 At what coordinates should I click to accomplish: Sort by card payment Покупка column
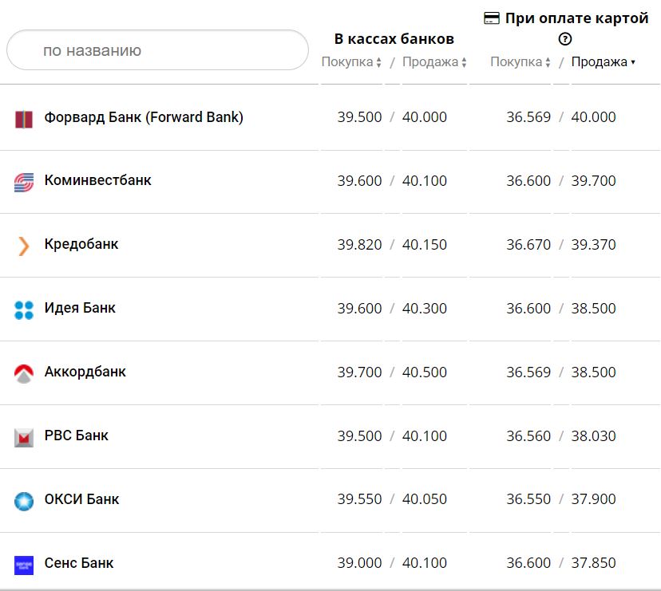pyautogui.click(x=520, y=62)
